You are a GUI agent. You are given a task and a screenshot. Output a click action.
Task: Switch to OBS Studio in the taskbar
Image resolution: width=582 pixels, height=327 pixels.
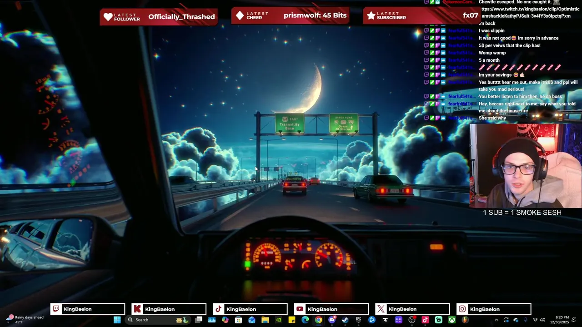pos(412,320)
